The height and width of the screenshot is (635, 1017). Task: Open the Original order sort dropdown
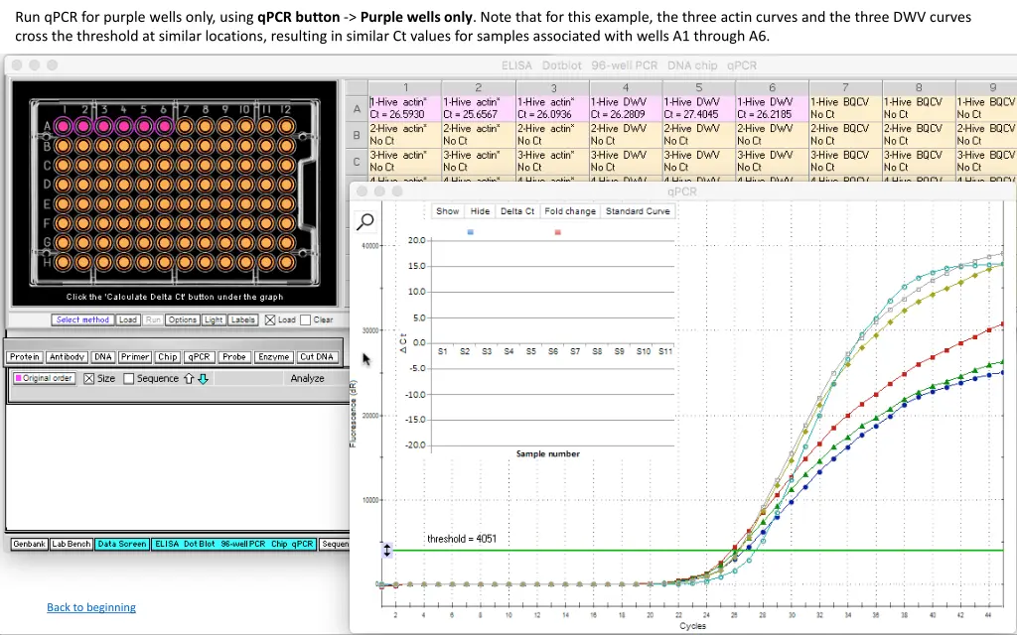point(45,378)
